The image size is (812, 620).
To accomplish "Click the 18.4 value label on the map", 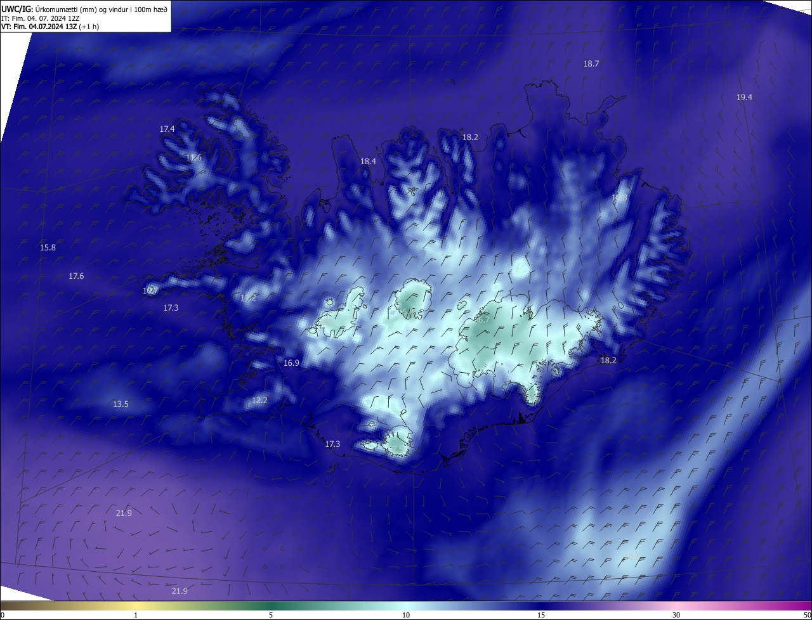I will point(368,162).
